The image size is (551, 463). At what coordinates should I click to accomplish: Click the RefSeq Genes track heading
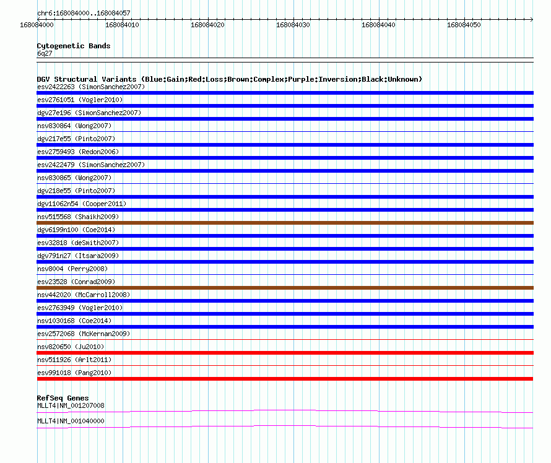coord(63,398)
